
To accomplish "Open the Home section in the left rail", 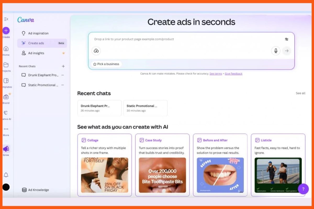I will pos(6,49).
